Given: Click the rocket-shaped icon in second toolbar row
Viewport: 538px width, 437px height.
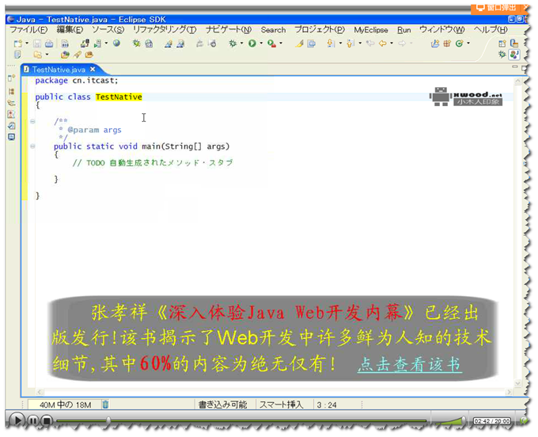Looking at the screenshot, I should [78, 55].
